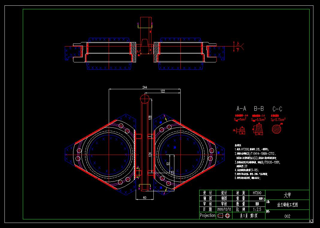
Task: Select note 1 line mentioning HT200
Action: coord(252,149)
